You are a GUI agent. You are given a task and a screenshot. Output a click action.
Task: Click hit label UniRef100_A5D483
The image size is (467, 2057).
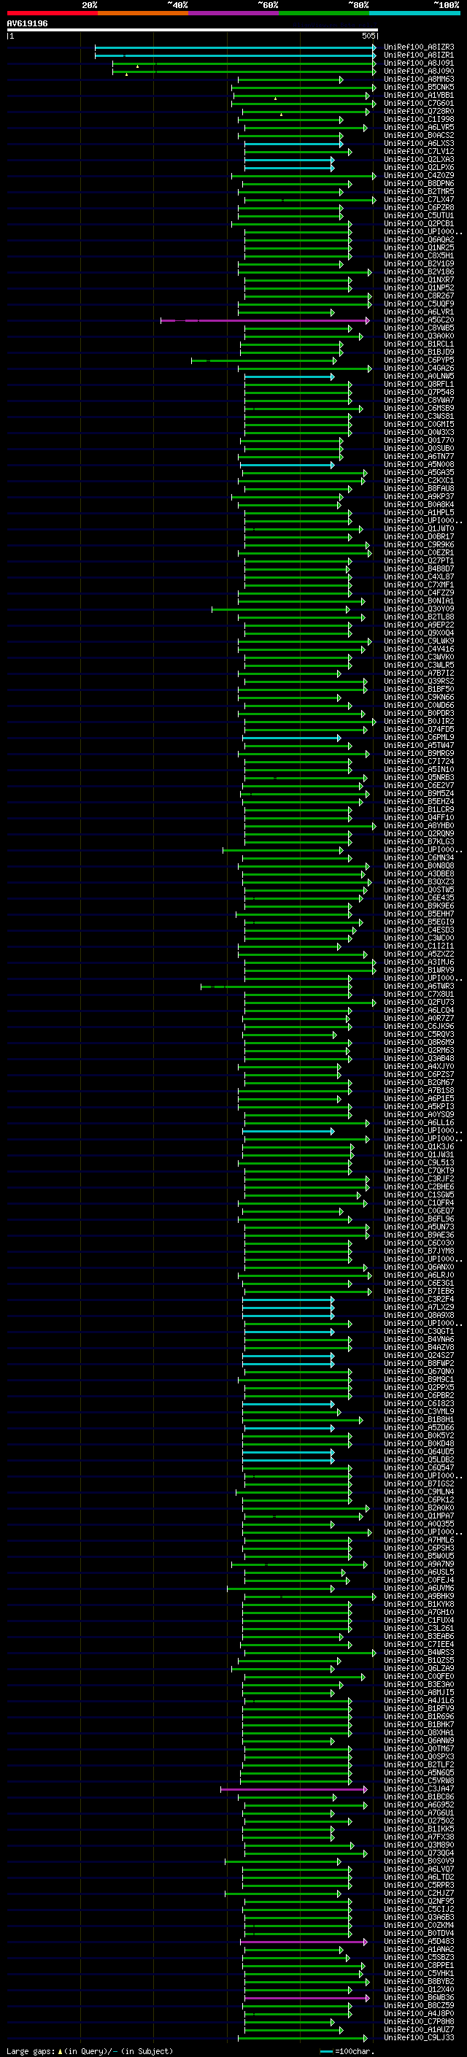[419, 1940]
